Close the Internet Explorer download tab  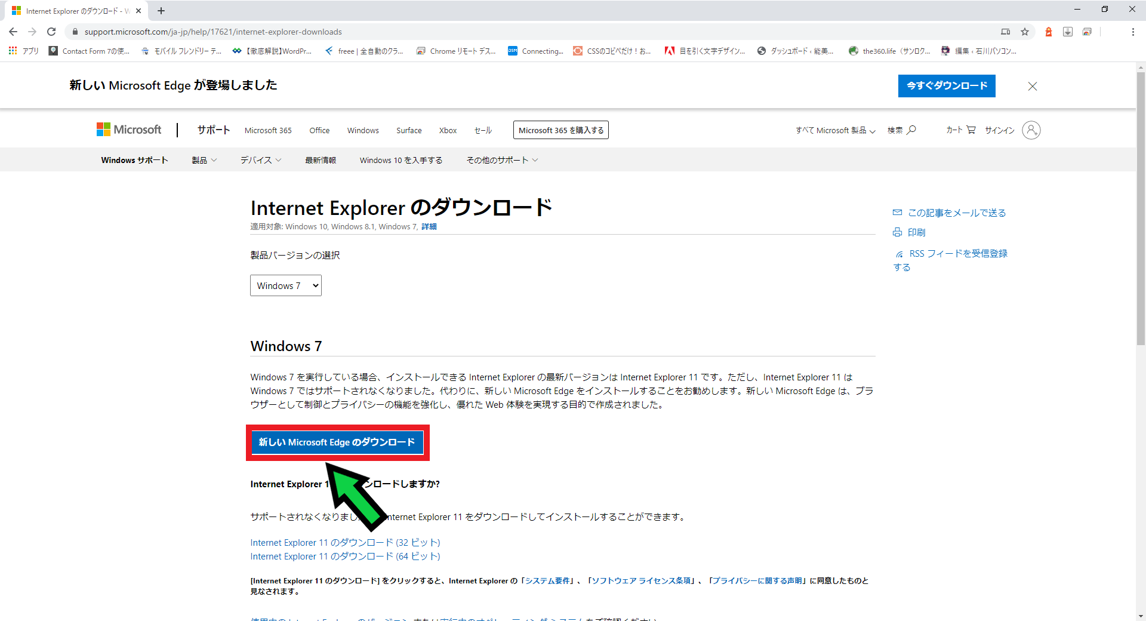[138, 11]
